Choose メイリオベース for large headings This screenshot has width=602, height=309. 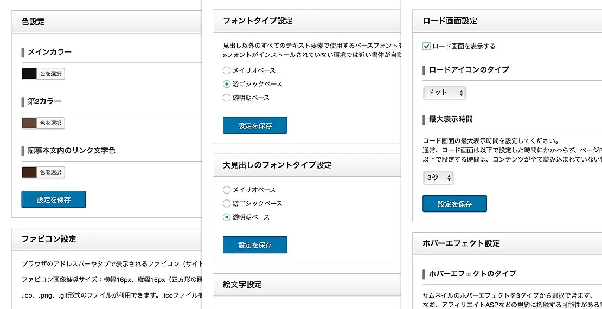coord(227,190)
